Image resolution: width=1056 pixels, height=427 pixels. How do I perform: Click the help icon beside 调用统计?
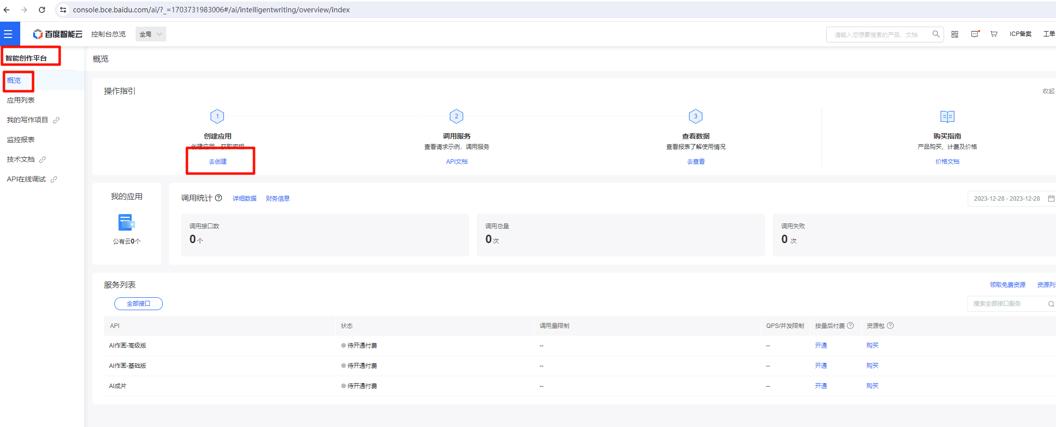pos(218,198)
